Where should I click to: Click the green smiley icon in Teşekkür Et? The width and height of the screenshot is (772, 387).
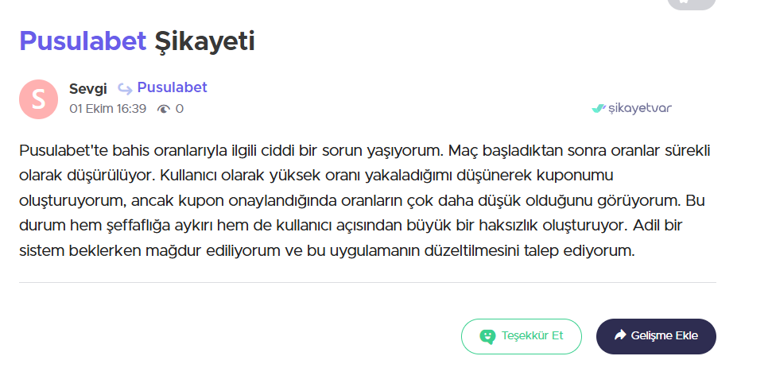[x=487, y=337]
